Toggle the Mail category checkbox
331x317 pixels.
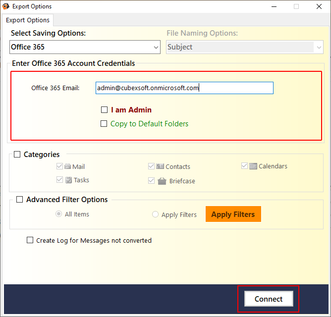pos(60,166)
